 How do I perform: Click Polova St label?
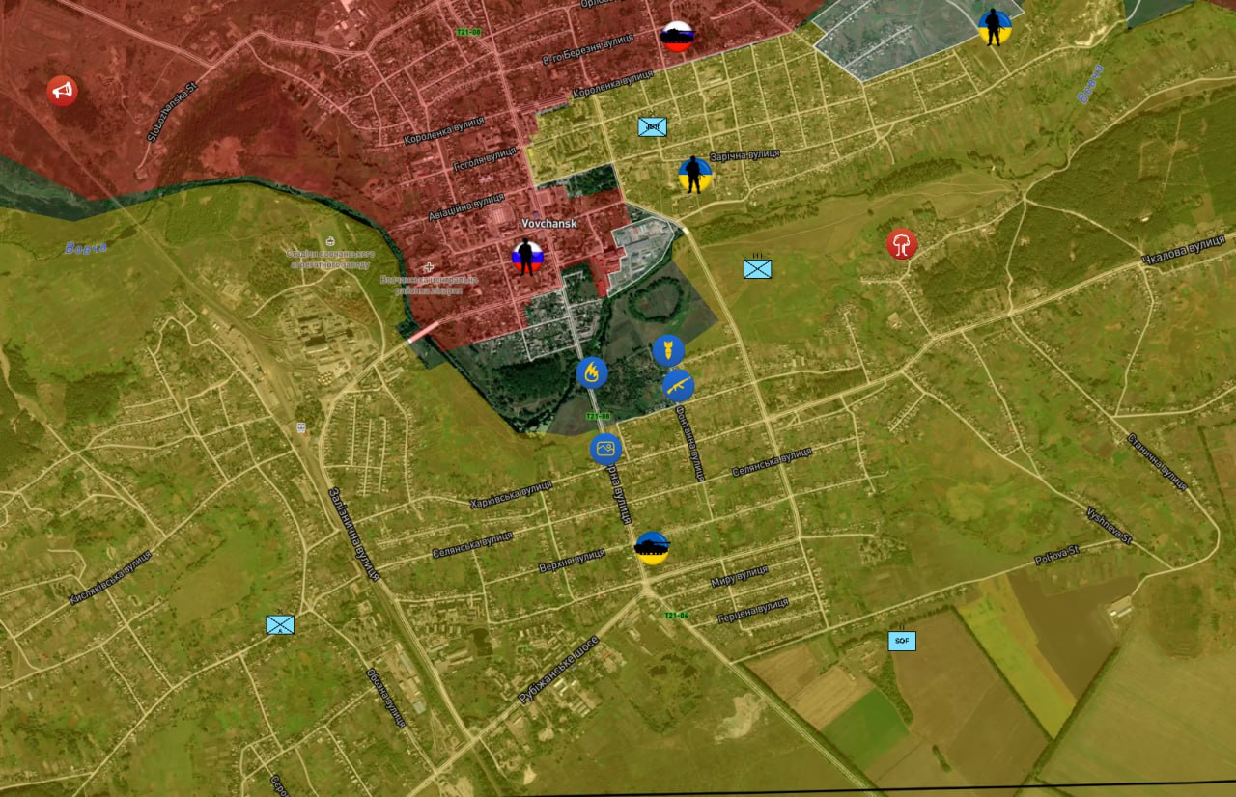click(x=1057, y=556)
